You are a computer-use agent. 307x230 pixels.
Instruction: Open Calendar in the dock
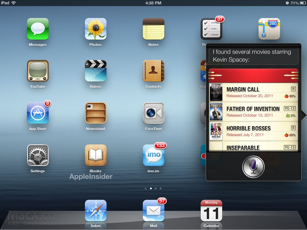click(211, 210)
